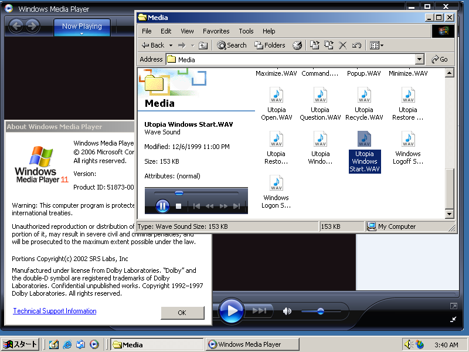Viewport: 469px width, 352px height.
Task: Open the Edit menu
Action: [x=166, y=31]
